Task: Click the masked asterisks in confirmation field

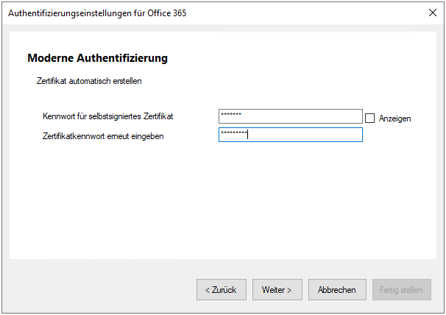Action: coord(234,132)
